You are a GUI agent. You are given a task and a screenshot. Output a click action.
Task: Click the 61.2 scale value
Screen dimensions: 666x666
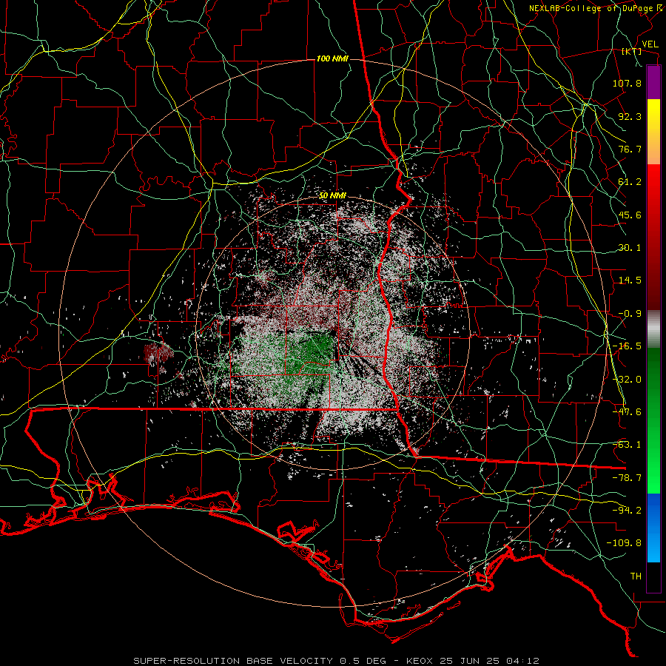click(630, 182)
